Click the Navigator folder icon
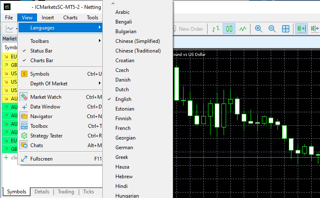The width and height of the screenshot is (320, 198). click(24, 116)
